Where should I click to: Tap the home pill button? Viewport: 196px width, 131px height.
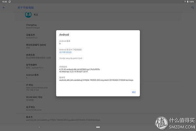coord(98,127)
